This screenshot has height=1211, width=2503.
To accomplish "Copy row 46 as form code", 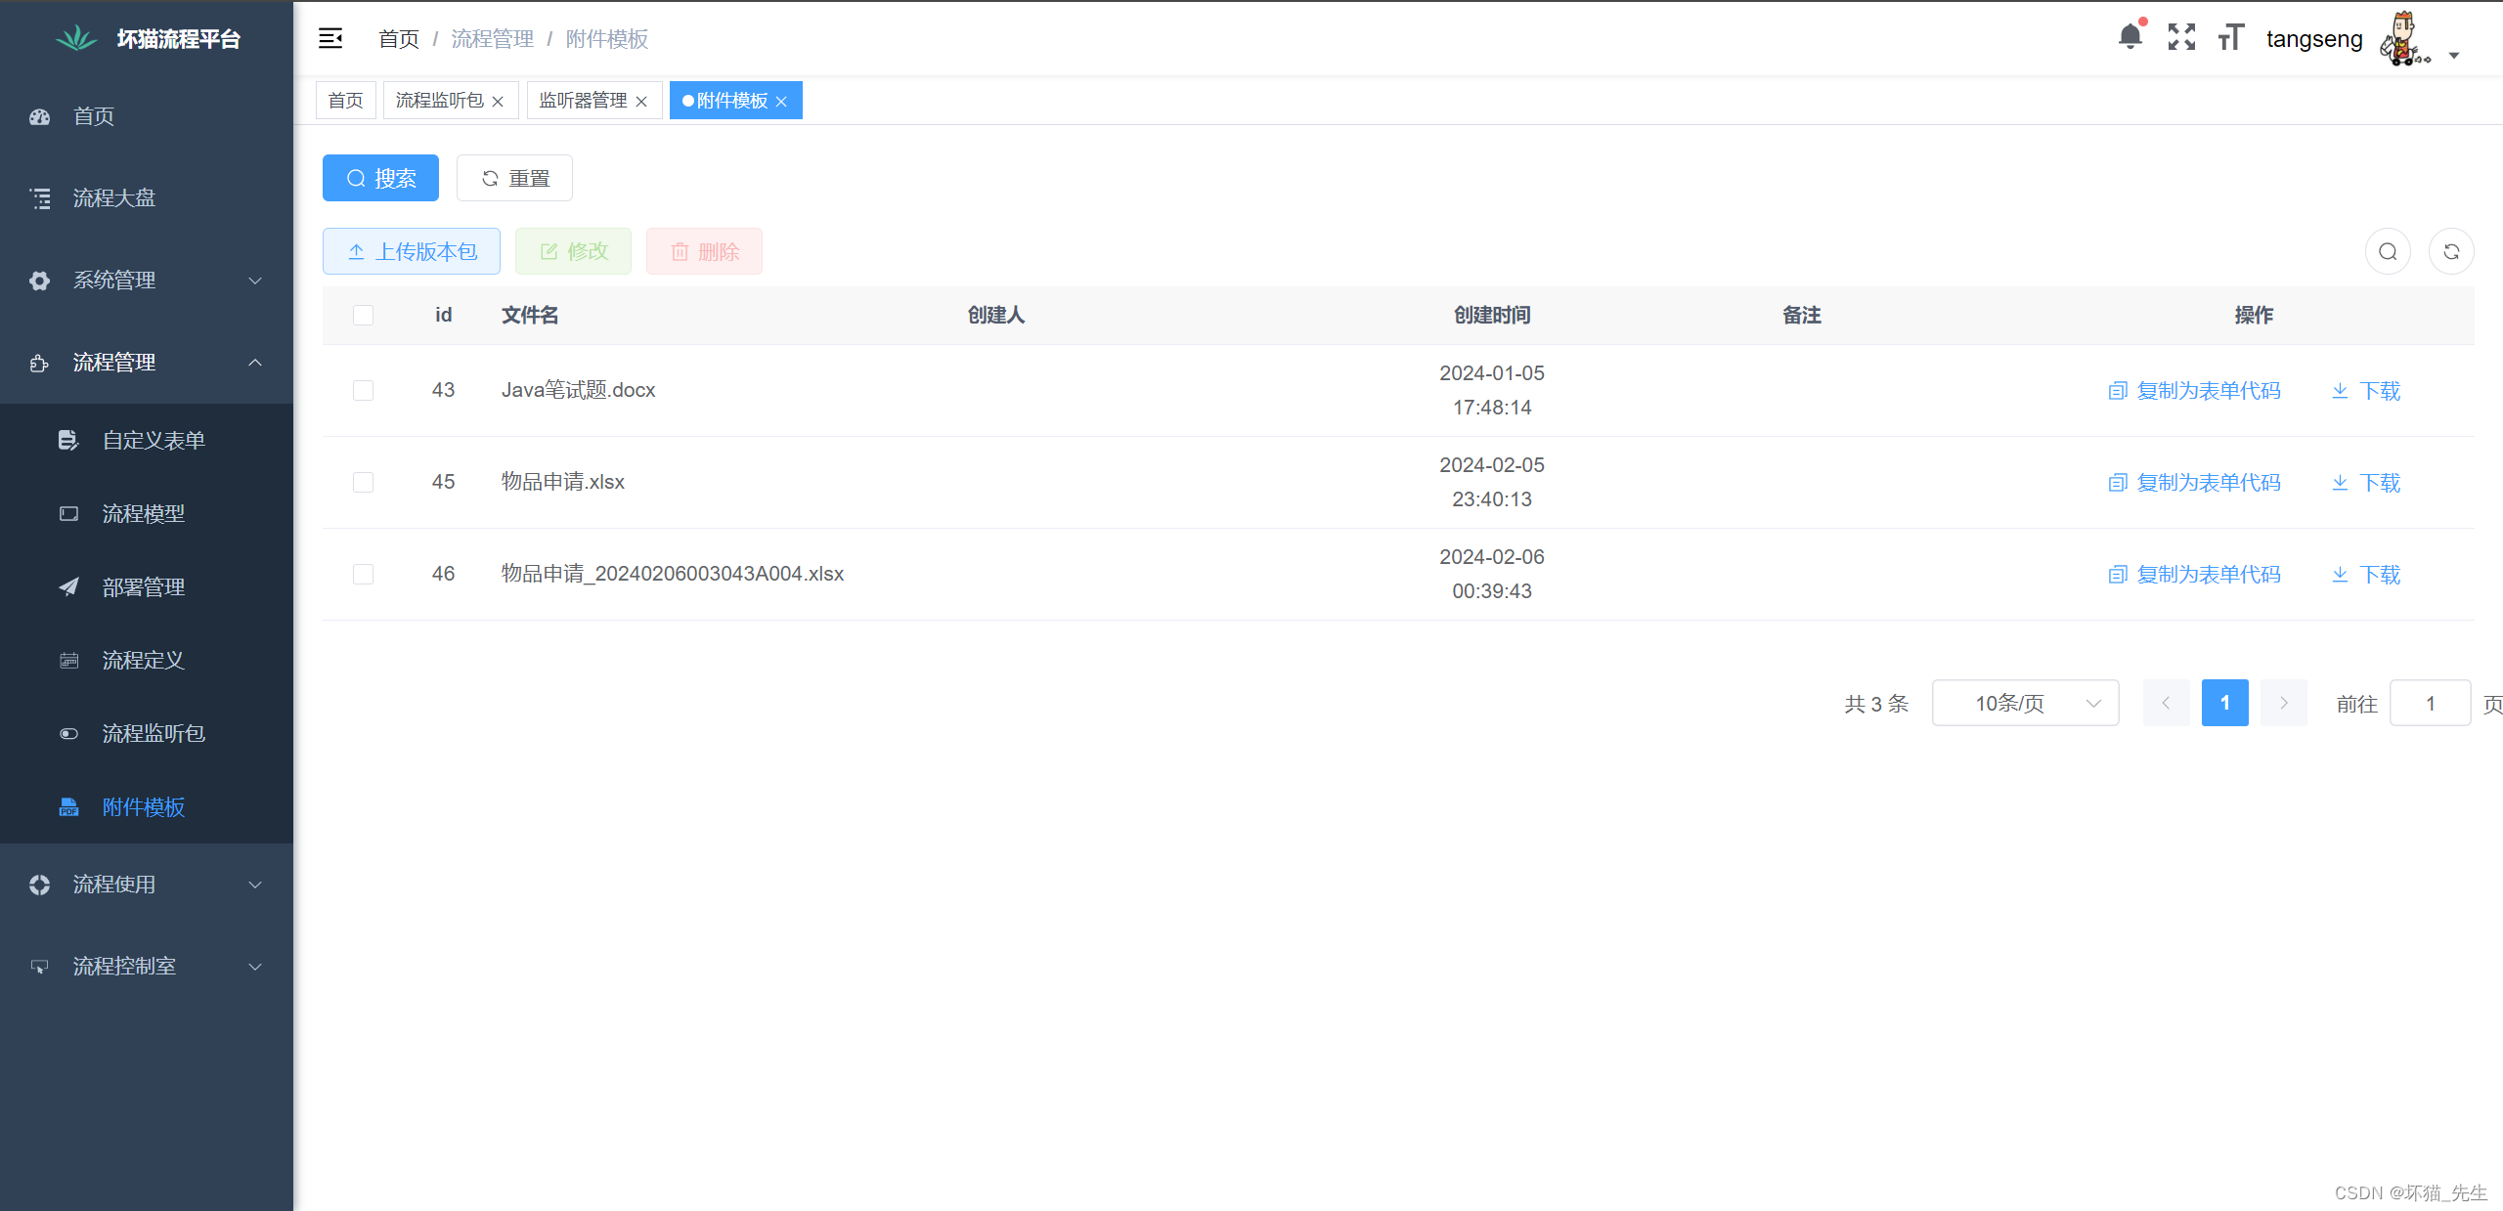I will click(2195, 575).
